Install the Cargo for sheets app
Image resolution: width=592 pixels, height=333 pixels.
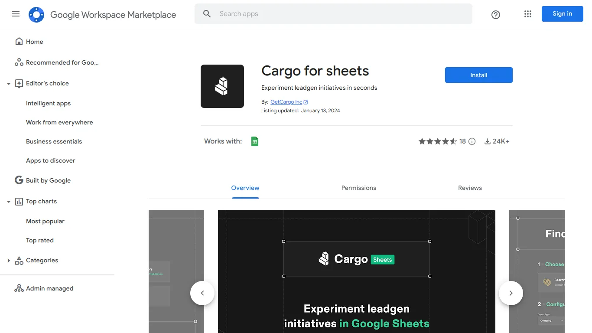(479, 75)
